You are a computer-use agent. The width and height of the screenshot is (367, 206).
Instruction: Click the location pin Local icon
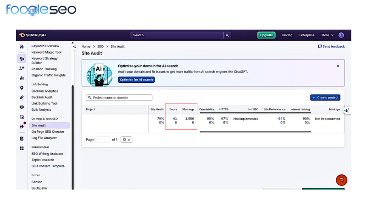[x=22, y=88]
